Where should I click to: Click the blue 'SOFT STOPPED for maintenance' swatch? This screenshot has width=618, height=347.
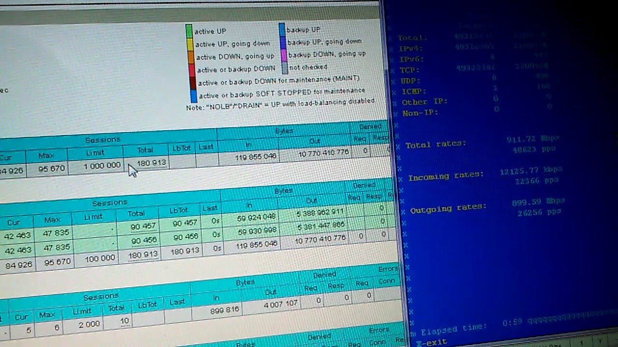point(194,95)
